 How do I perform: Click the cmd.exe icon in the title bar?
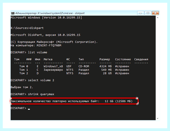point(13,13)
